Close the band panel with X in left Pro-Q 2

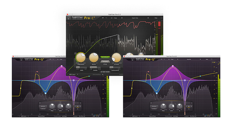click(x=80, y=103)
